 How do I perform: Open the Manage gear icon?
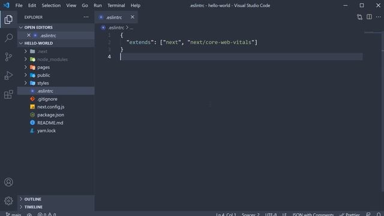coord(8,201)
